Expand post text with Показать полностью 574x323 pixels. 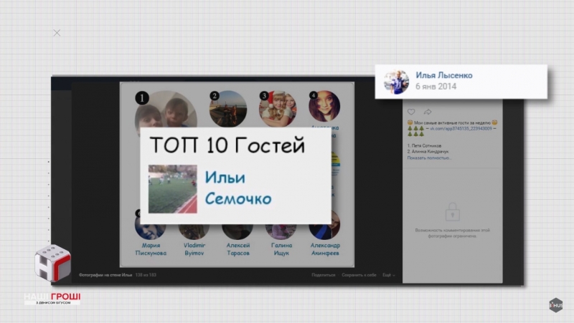[x=430, y=158]
